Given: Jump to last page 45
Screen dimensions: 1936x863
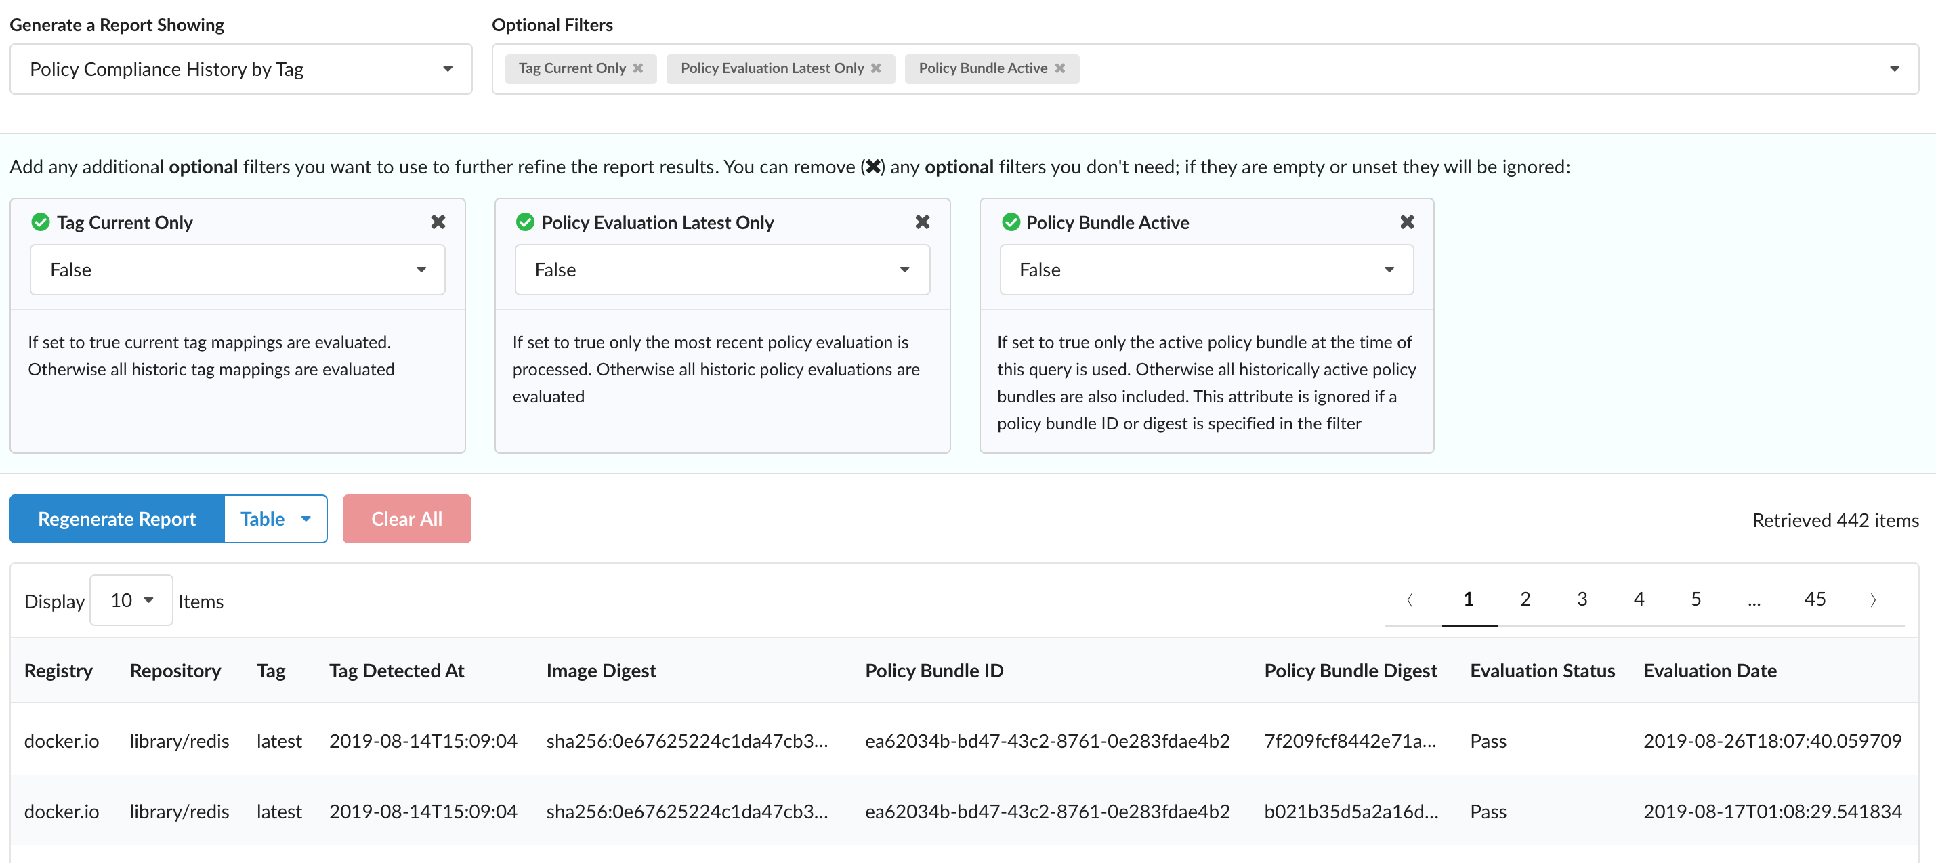Looking at the screenshot, I should point(1814,600).
